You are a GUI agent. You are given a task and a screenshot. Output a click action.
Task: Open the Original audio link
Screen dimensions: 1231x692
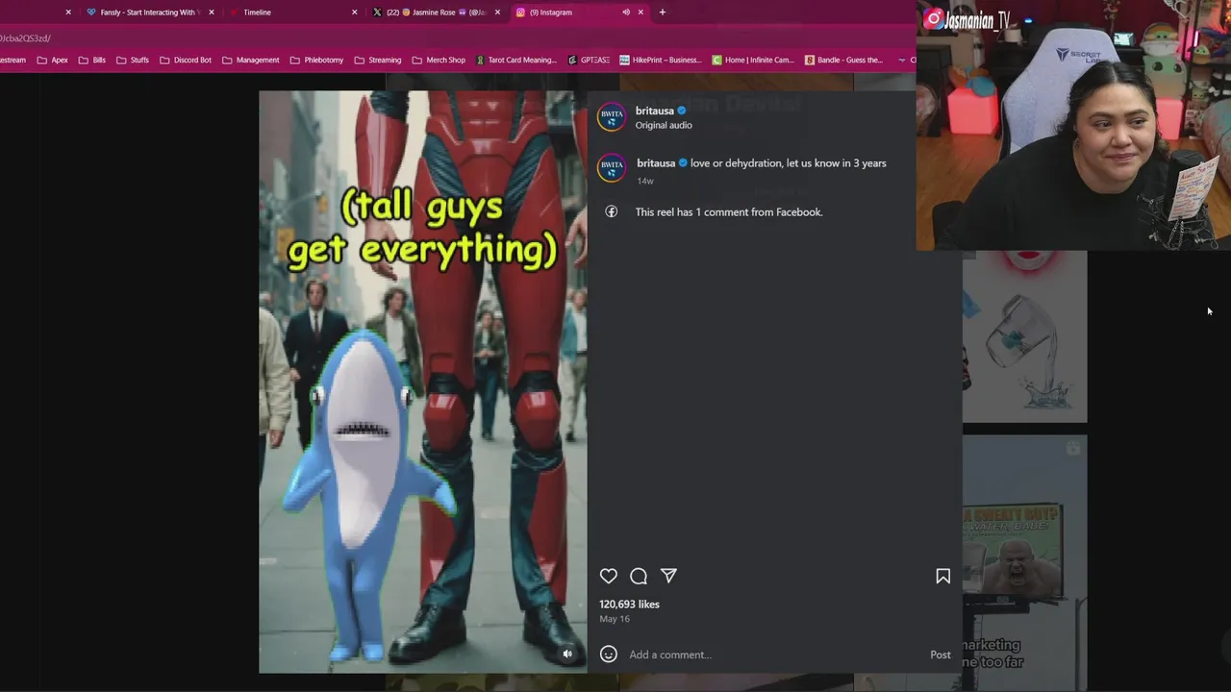664,125
